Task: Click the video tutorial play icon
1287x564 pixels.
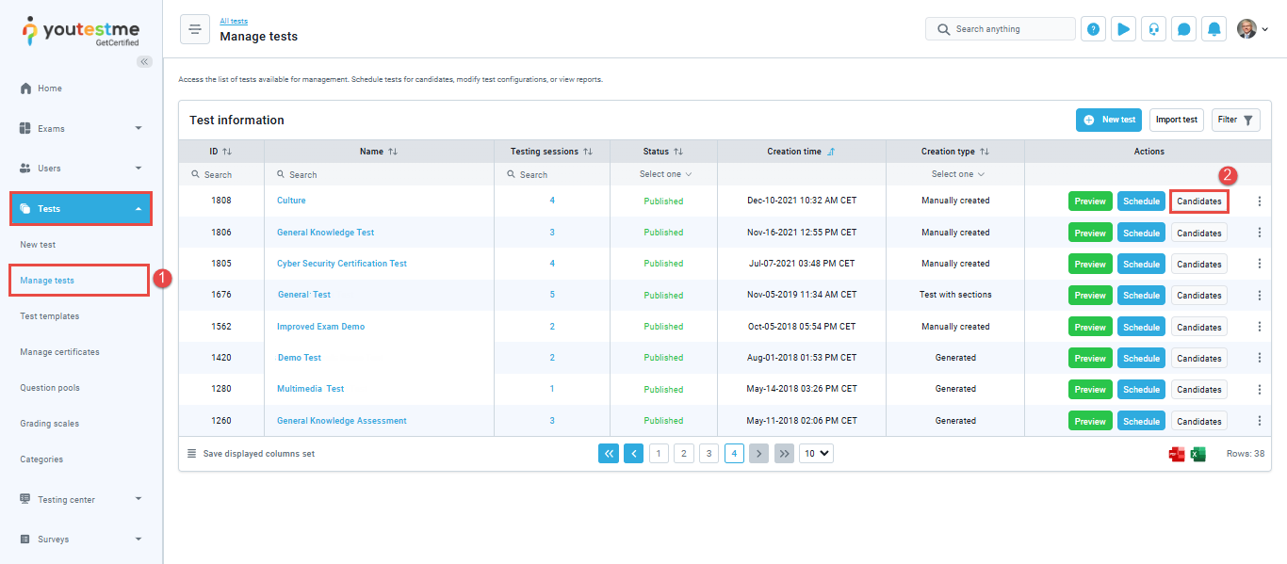Action: (1123, 29)
